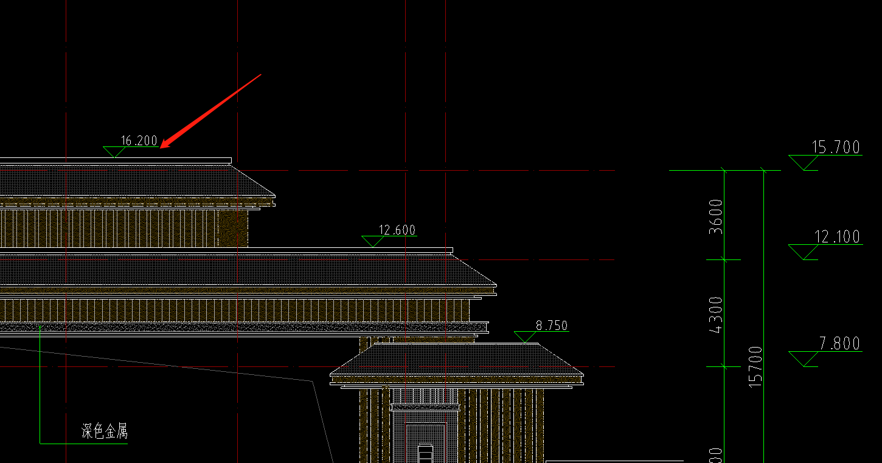Select the 7.800 elevation text
Screen dimensions: 882x463
(840, 344)
